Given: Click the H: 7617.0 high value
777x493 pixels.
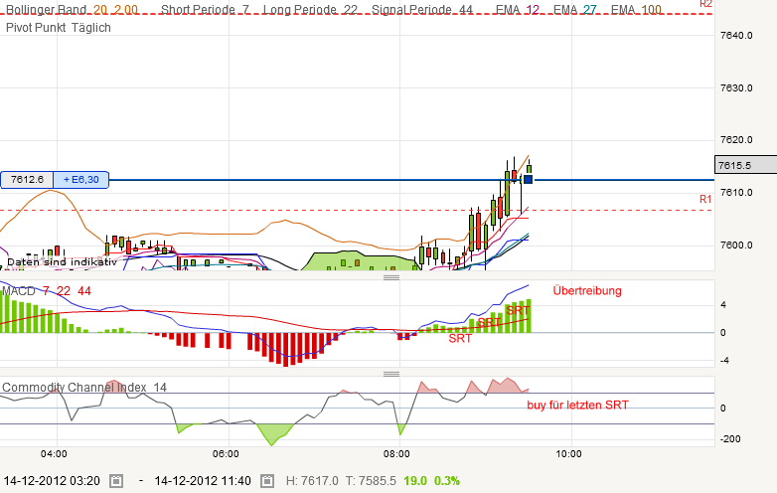Looking at the screenshot, I should [x=312, y=481].
